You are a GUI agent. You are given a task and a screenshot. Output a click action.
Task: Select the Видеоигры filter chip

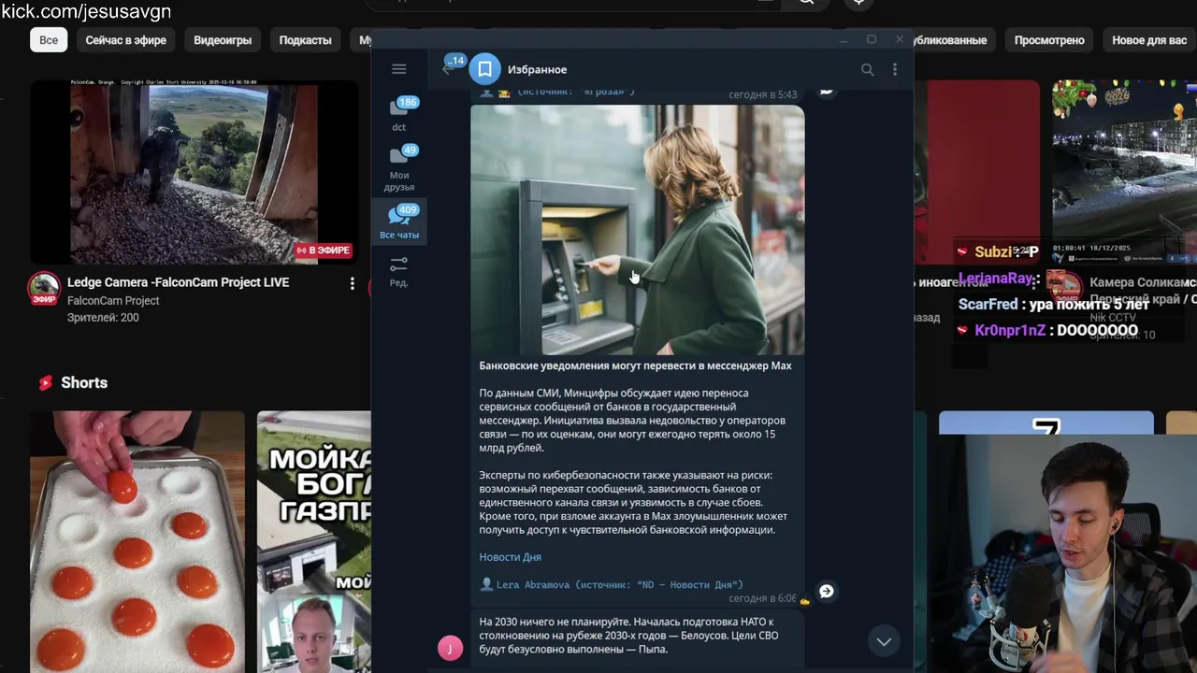point(223,40)
